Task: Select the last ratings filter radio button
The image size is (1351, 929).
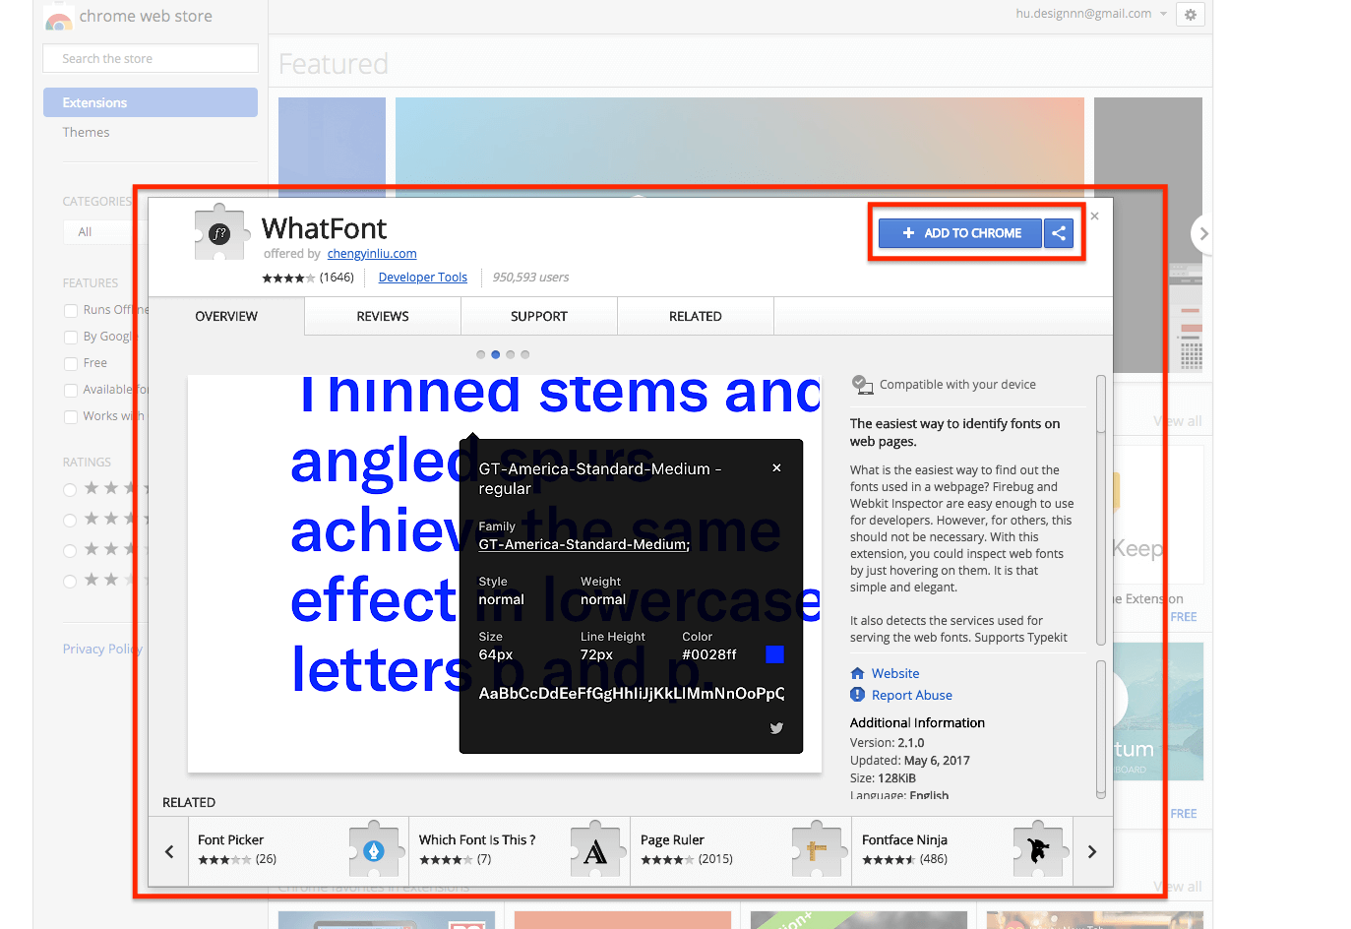Action: [x=70, y=581]
